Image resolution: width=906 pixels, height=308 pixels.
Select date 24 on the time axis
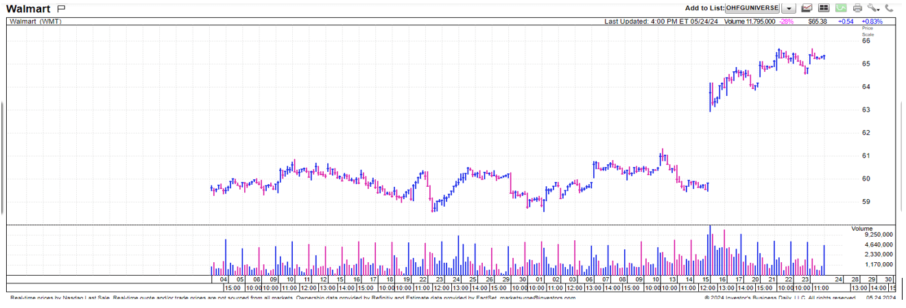click(838, 279)
